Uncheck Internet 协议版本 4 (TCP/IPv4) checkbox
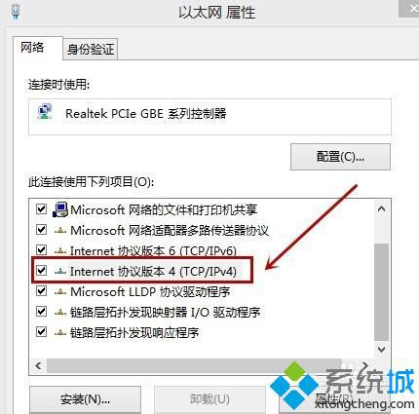Screen dimensions: 419x414 pyautogui.click(x=41, y=271)
